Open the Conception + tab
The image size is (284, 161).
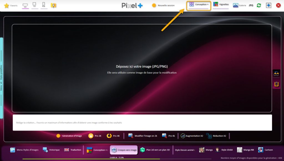point(199,5)
